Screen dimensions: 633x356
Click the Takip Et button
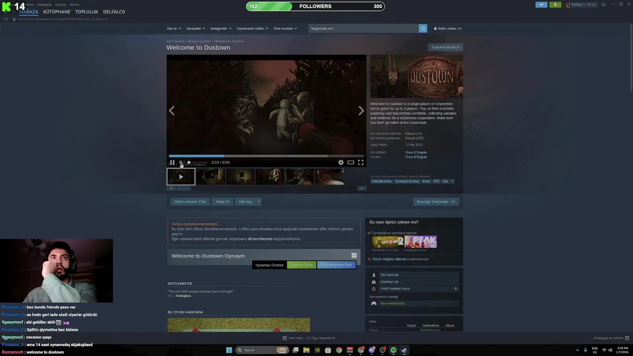[222, 202]
